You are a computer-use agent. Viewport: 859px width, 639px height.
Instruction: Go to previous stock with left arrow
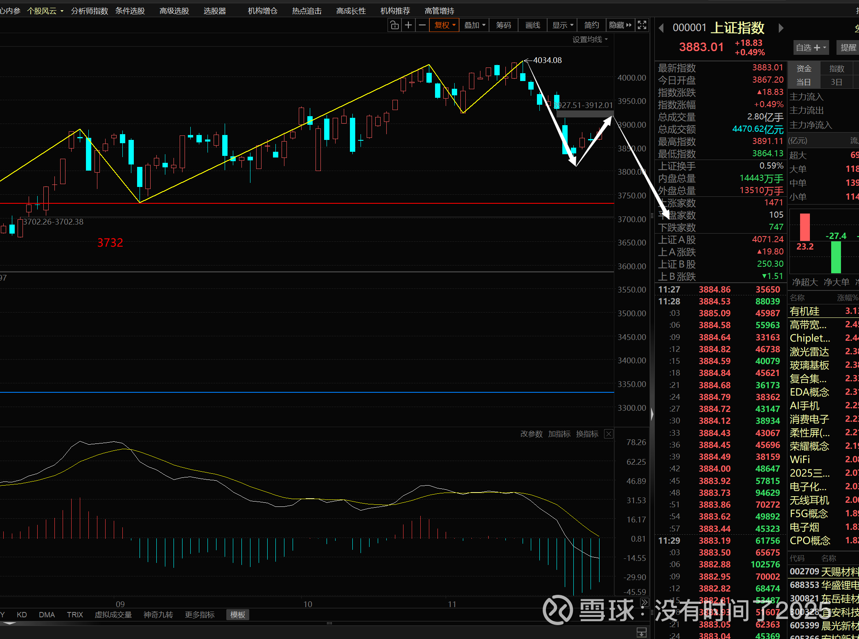(661, 28)
